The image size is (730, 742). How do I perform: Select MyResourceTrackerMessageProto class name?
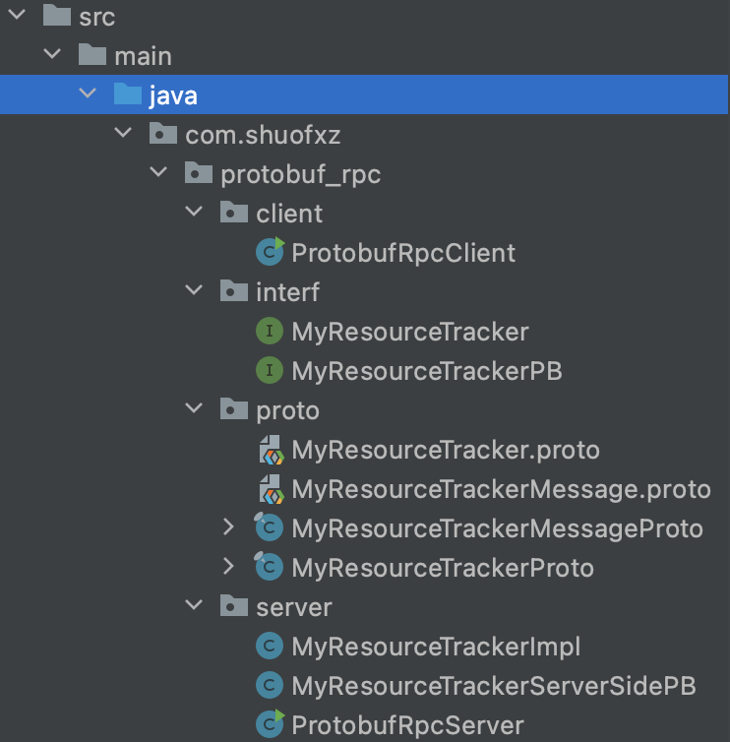pos(497,528)
